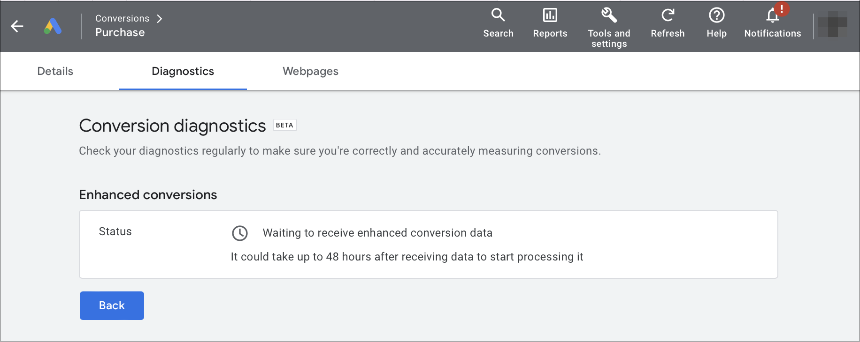This screenshot has width=860, height=342.
Task: Open the Conversions breadcrumb link
Action: (x=122, y=18)
